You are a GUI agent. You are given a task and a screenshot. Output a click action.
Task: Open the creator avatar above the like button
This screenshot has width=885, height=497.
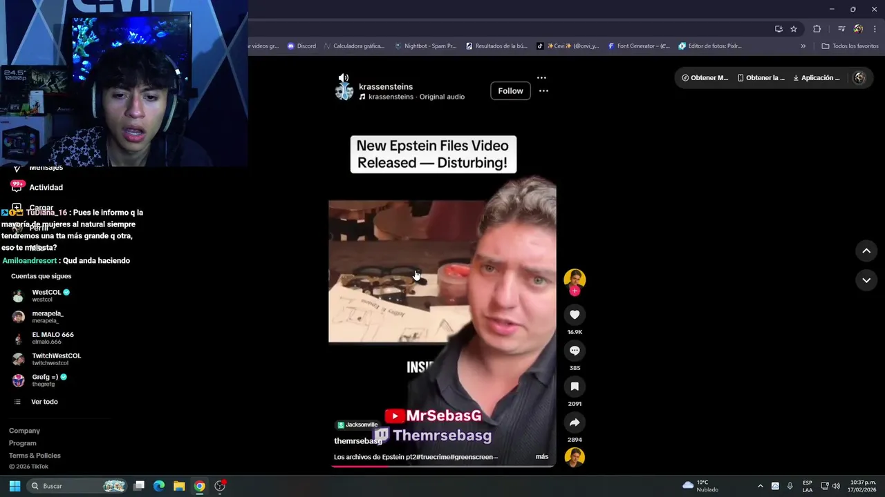575,279
